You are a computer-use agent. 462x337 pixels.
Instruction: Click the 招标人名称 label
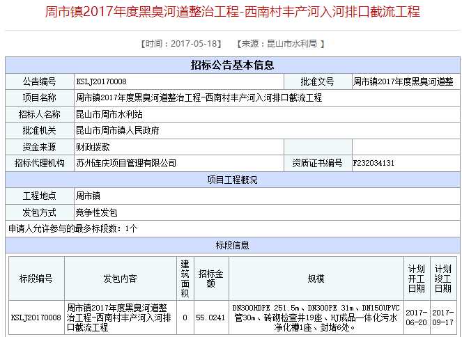tap(40, 114)
